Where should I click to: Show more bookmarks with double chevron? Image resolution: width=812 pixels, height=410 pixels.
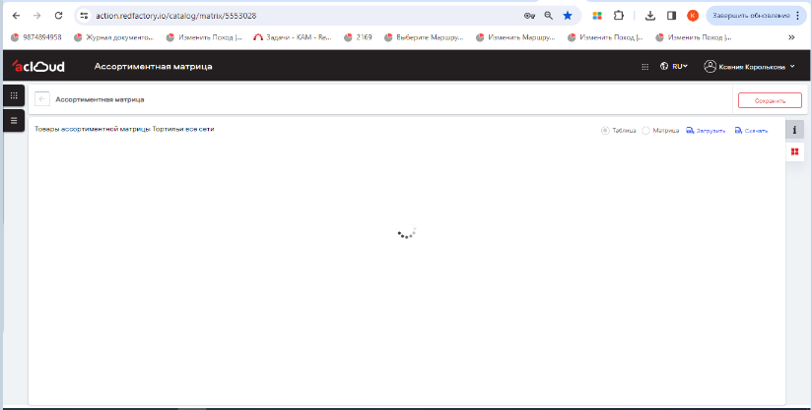(x=791, y=37)
